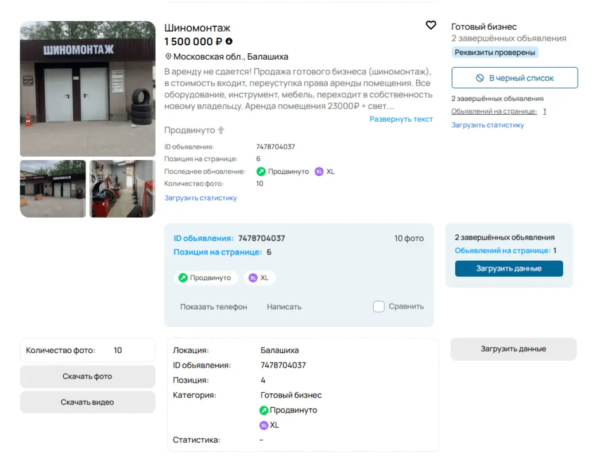Click the heart favorite icon

click(x=431, y=25)
